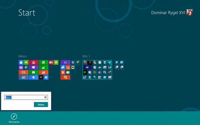This screenshot has width=200, height=125.
Task: Open the Cut the Rope tile
Action: pyautogui.click(x=65, y=77)
